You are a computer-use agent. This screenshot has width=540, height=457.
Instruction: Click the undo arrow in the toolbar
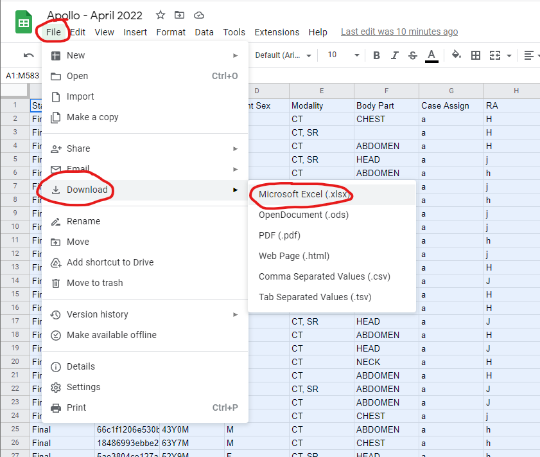[x=29, y=55]
